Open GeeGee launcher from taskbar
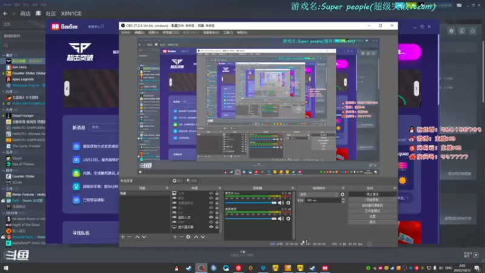Image resolution: width=485 pixels, height=273 pixels. [325, 268]
